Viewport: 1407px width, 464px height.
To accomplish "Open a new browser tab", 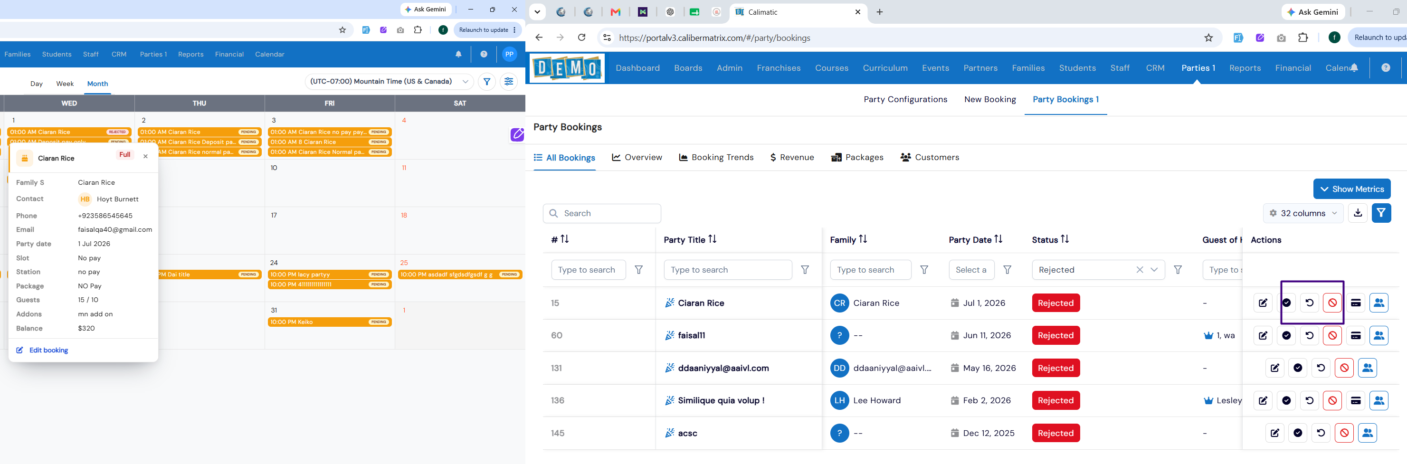I will (x=879, y=12).
